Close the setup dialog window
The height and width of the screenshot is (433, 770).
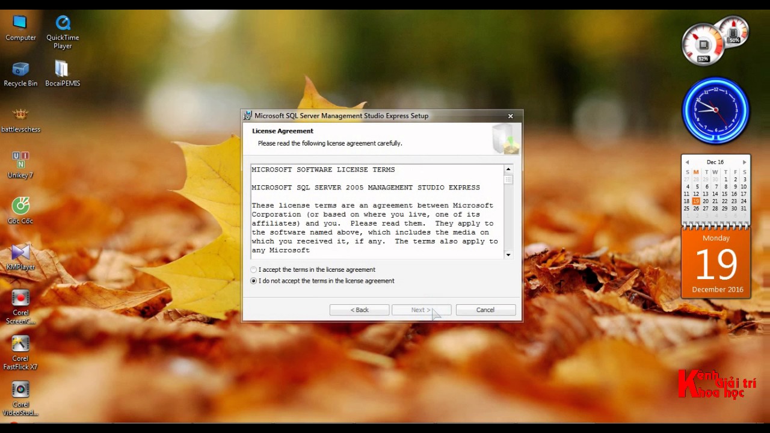coord(510,116)
